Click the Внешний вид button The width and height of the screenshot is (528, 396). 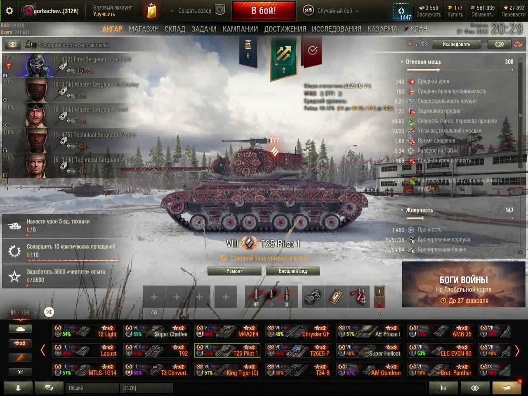[293, 271]
